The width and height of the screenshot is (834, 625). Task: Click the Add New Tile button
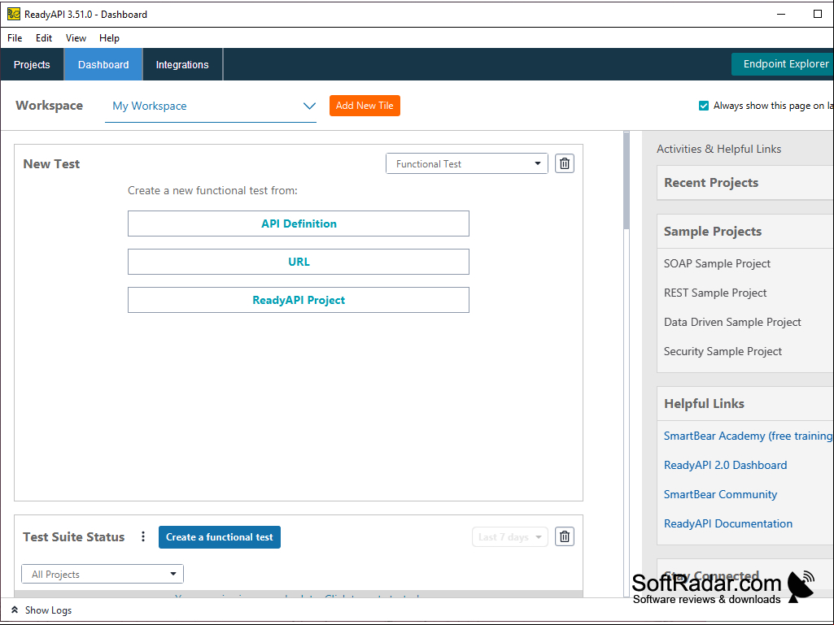pyautogui.click(x=365, y=106)
